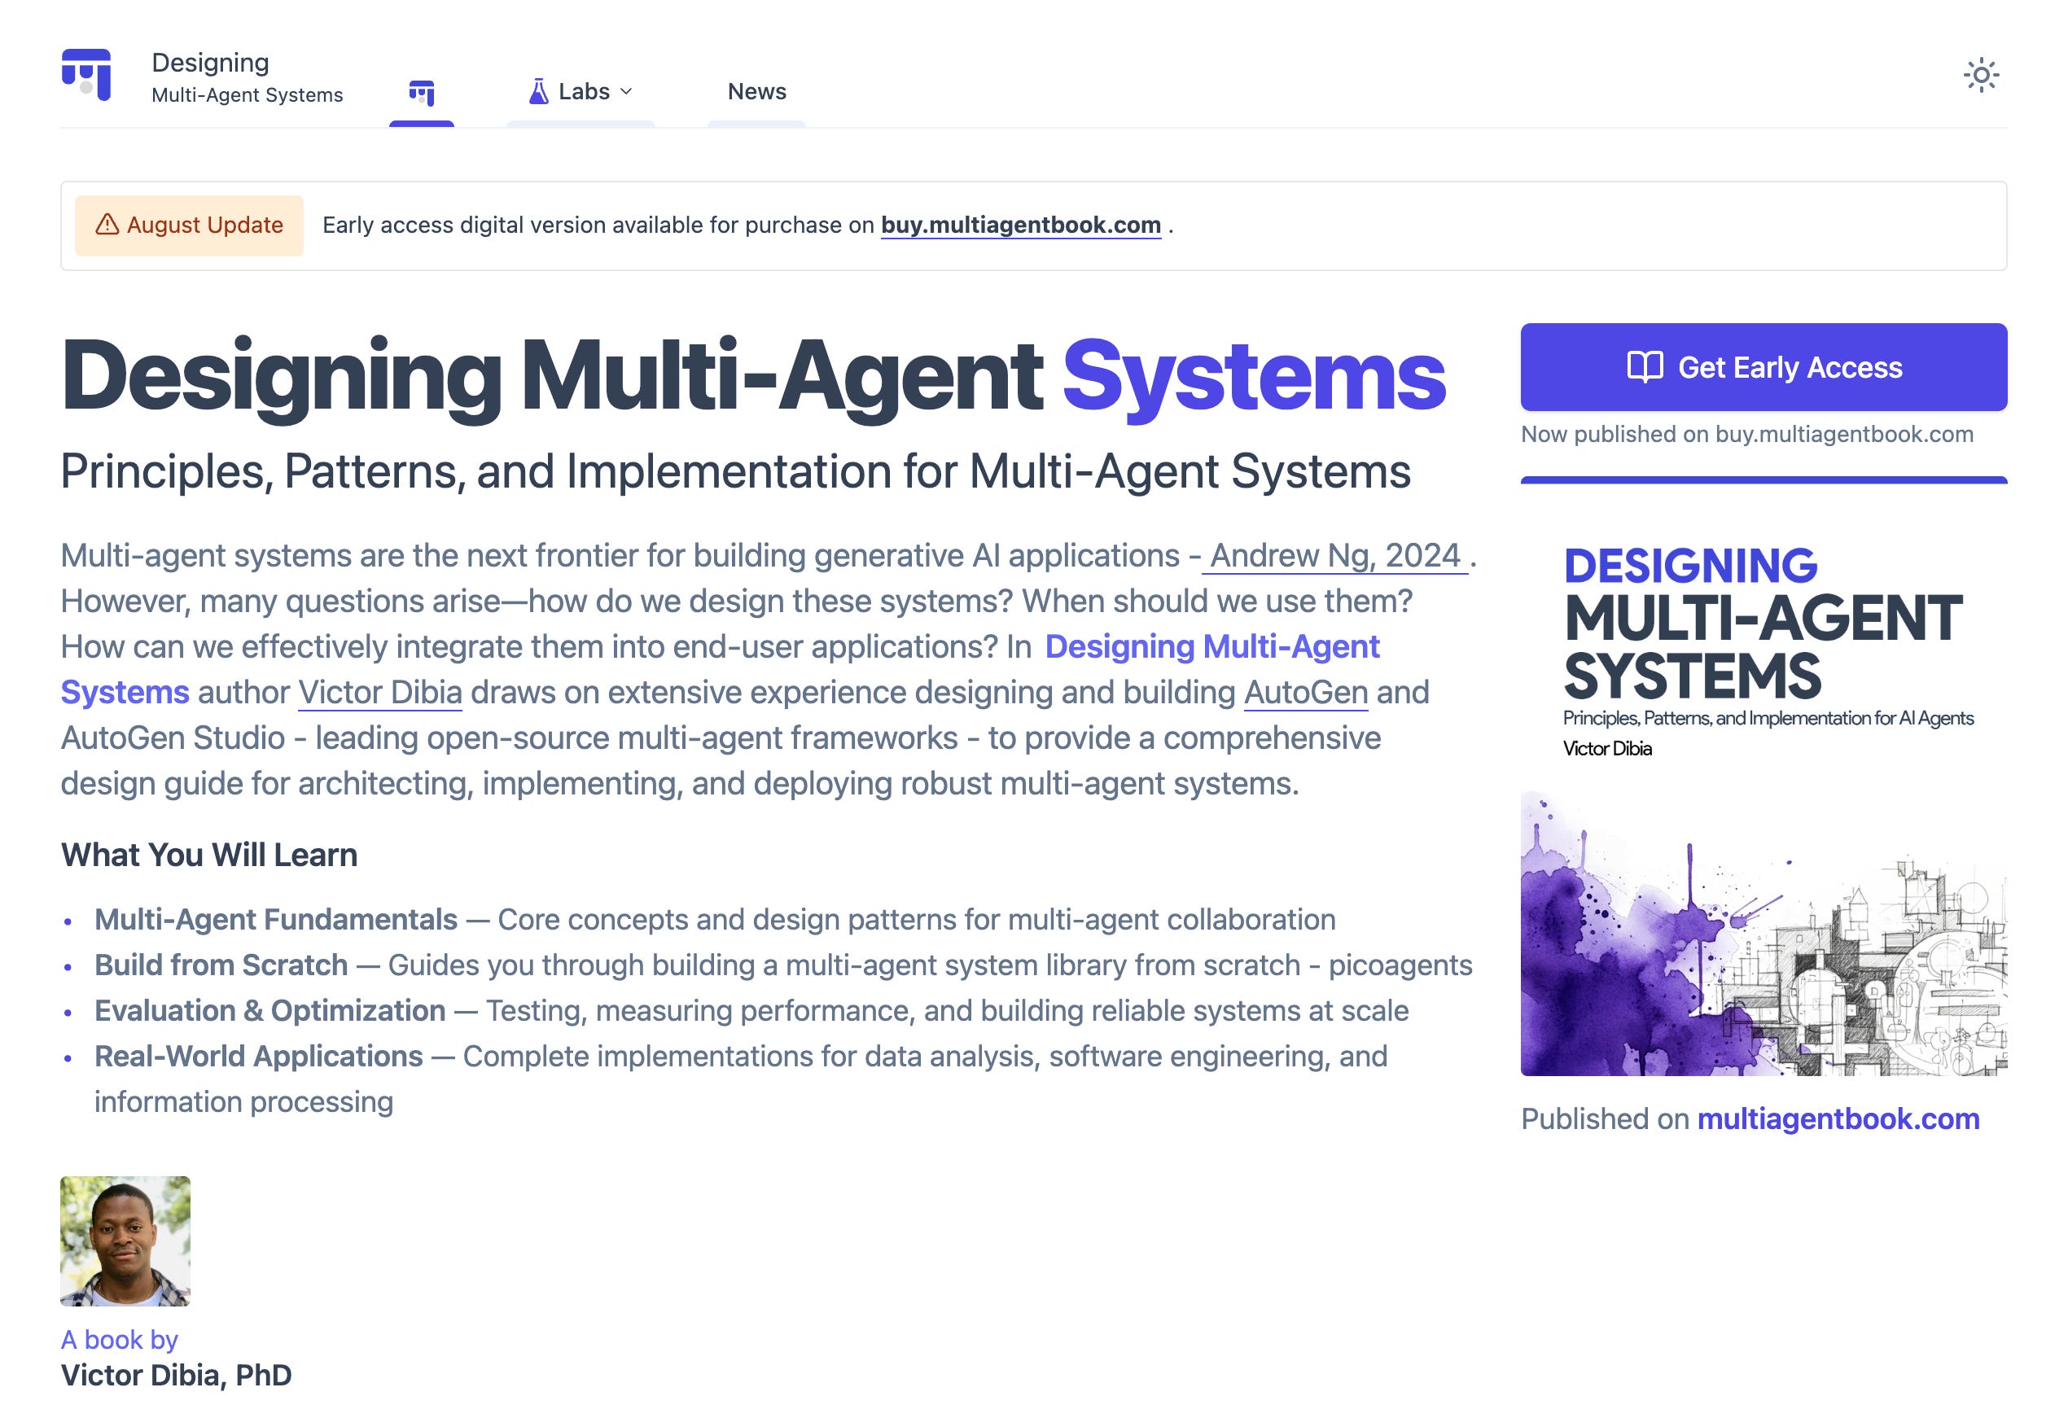Click the Labs flask icon
This screenshot has height=1418, width=2068.
[538, 92]
